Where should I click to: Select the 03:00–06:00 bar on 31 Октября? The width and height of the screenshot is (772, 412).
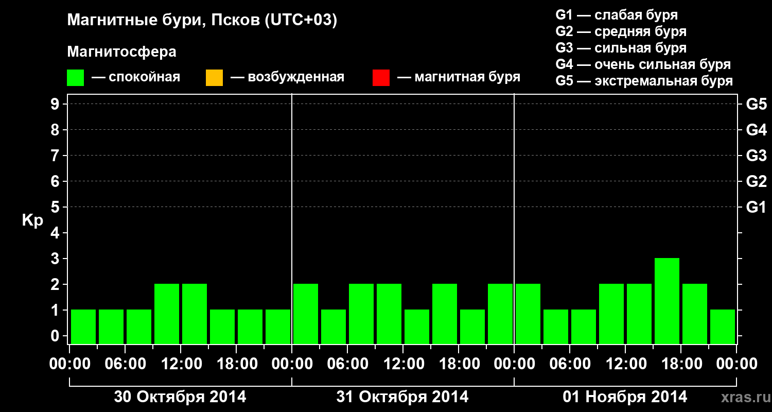pyautogui.click(x=334, y=327)
